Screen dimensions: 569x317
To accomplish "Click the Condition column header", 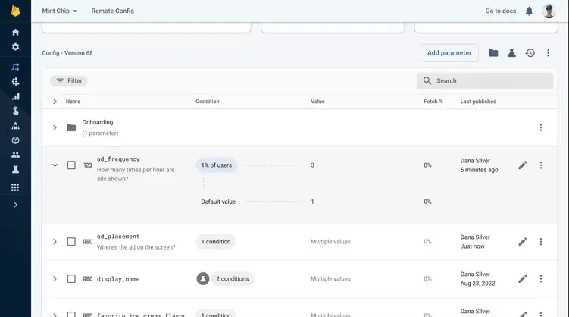I will coord(207,102).
